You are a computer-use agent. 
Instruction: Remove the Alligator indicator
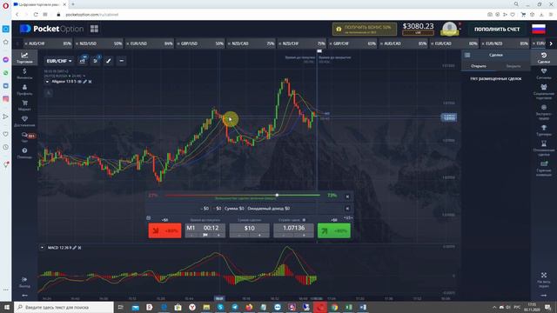click(x=91, y=82)
